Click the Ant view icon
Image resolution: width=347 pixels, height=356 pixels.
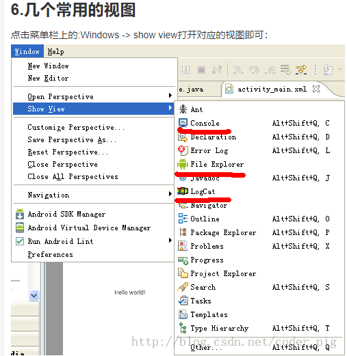(183, 109)
